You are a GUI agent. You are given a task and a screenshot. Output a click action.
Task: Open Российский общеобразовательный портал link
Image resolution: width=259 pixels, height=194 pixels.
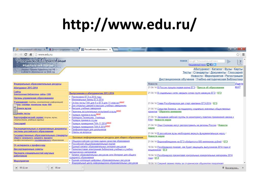coord(94,144)
